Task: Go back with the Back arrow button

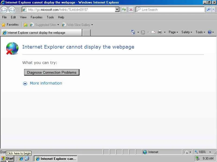Action: (4, 9)
